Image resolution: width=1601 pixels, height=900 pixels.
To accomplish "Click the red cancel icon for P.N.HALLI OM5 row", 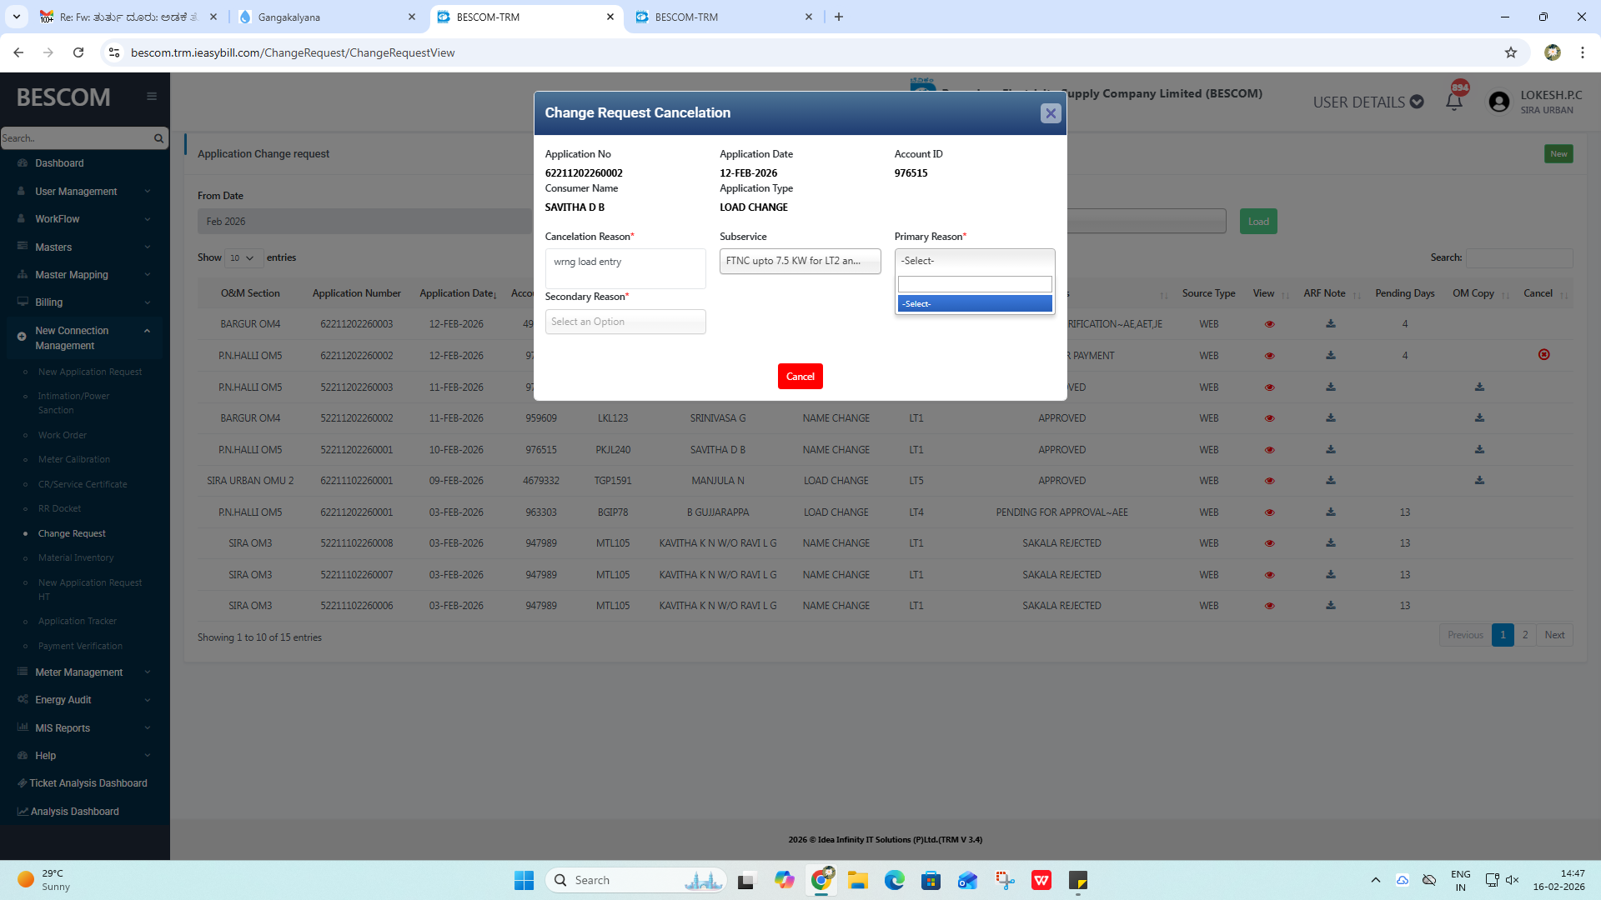I will tap(1543, 355).
